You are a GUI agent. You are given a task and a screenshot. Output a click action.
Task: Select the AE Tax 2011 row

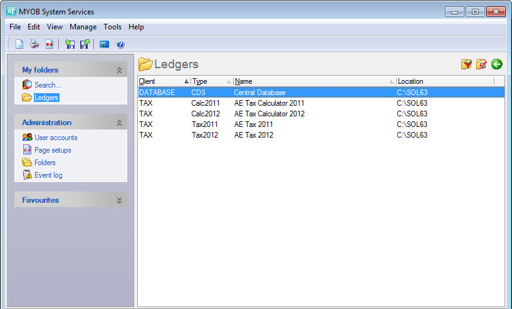click(321, 124)
